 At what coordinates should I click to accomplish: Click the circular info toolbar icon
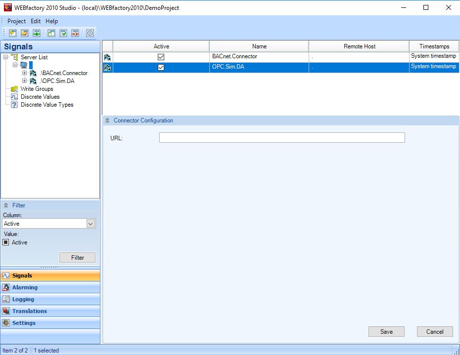pyautogui.click(x=90, y=33)
